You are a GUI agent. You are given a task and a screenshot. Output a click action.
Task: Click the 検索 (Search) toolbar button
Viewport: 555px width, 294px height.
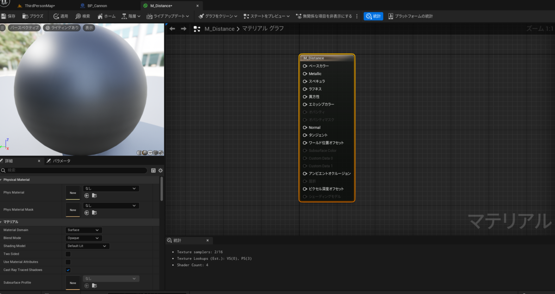pyautogui.click(x=83, y=16)
